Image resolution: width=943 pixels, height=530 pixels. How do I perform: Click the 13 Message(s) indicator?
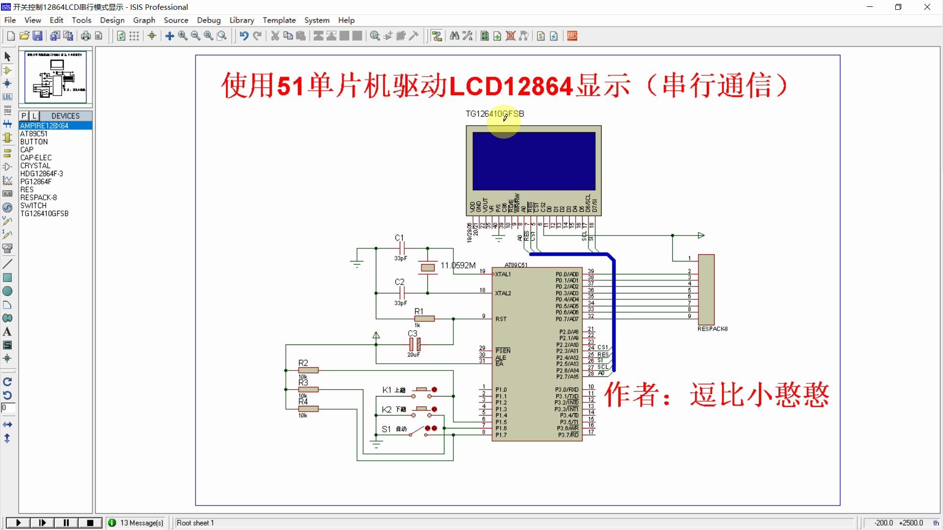point(137,523)
